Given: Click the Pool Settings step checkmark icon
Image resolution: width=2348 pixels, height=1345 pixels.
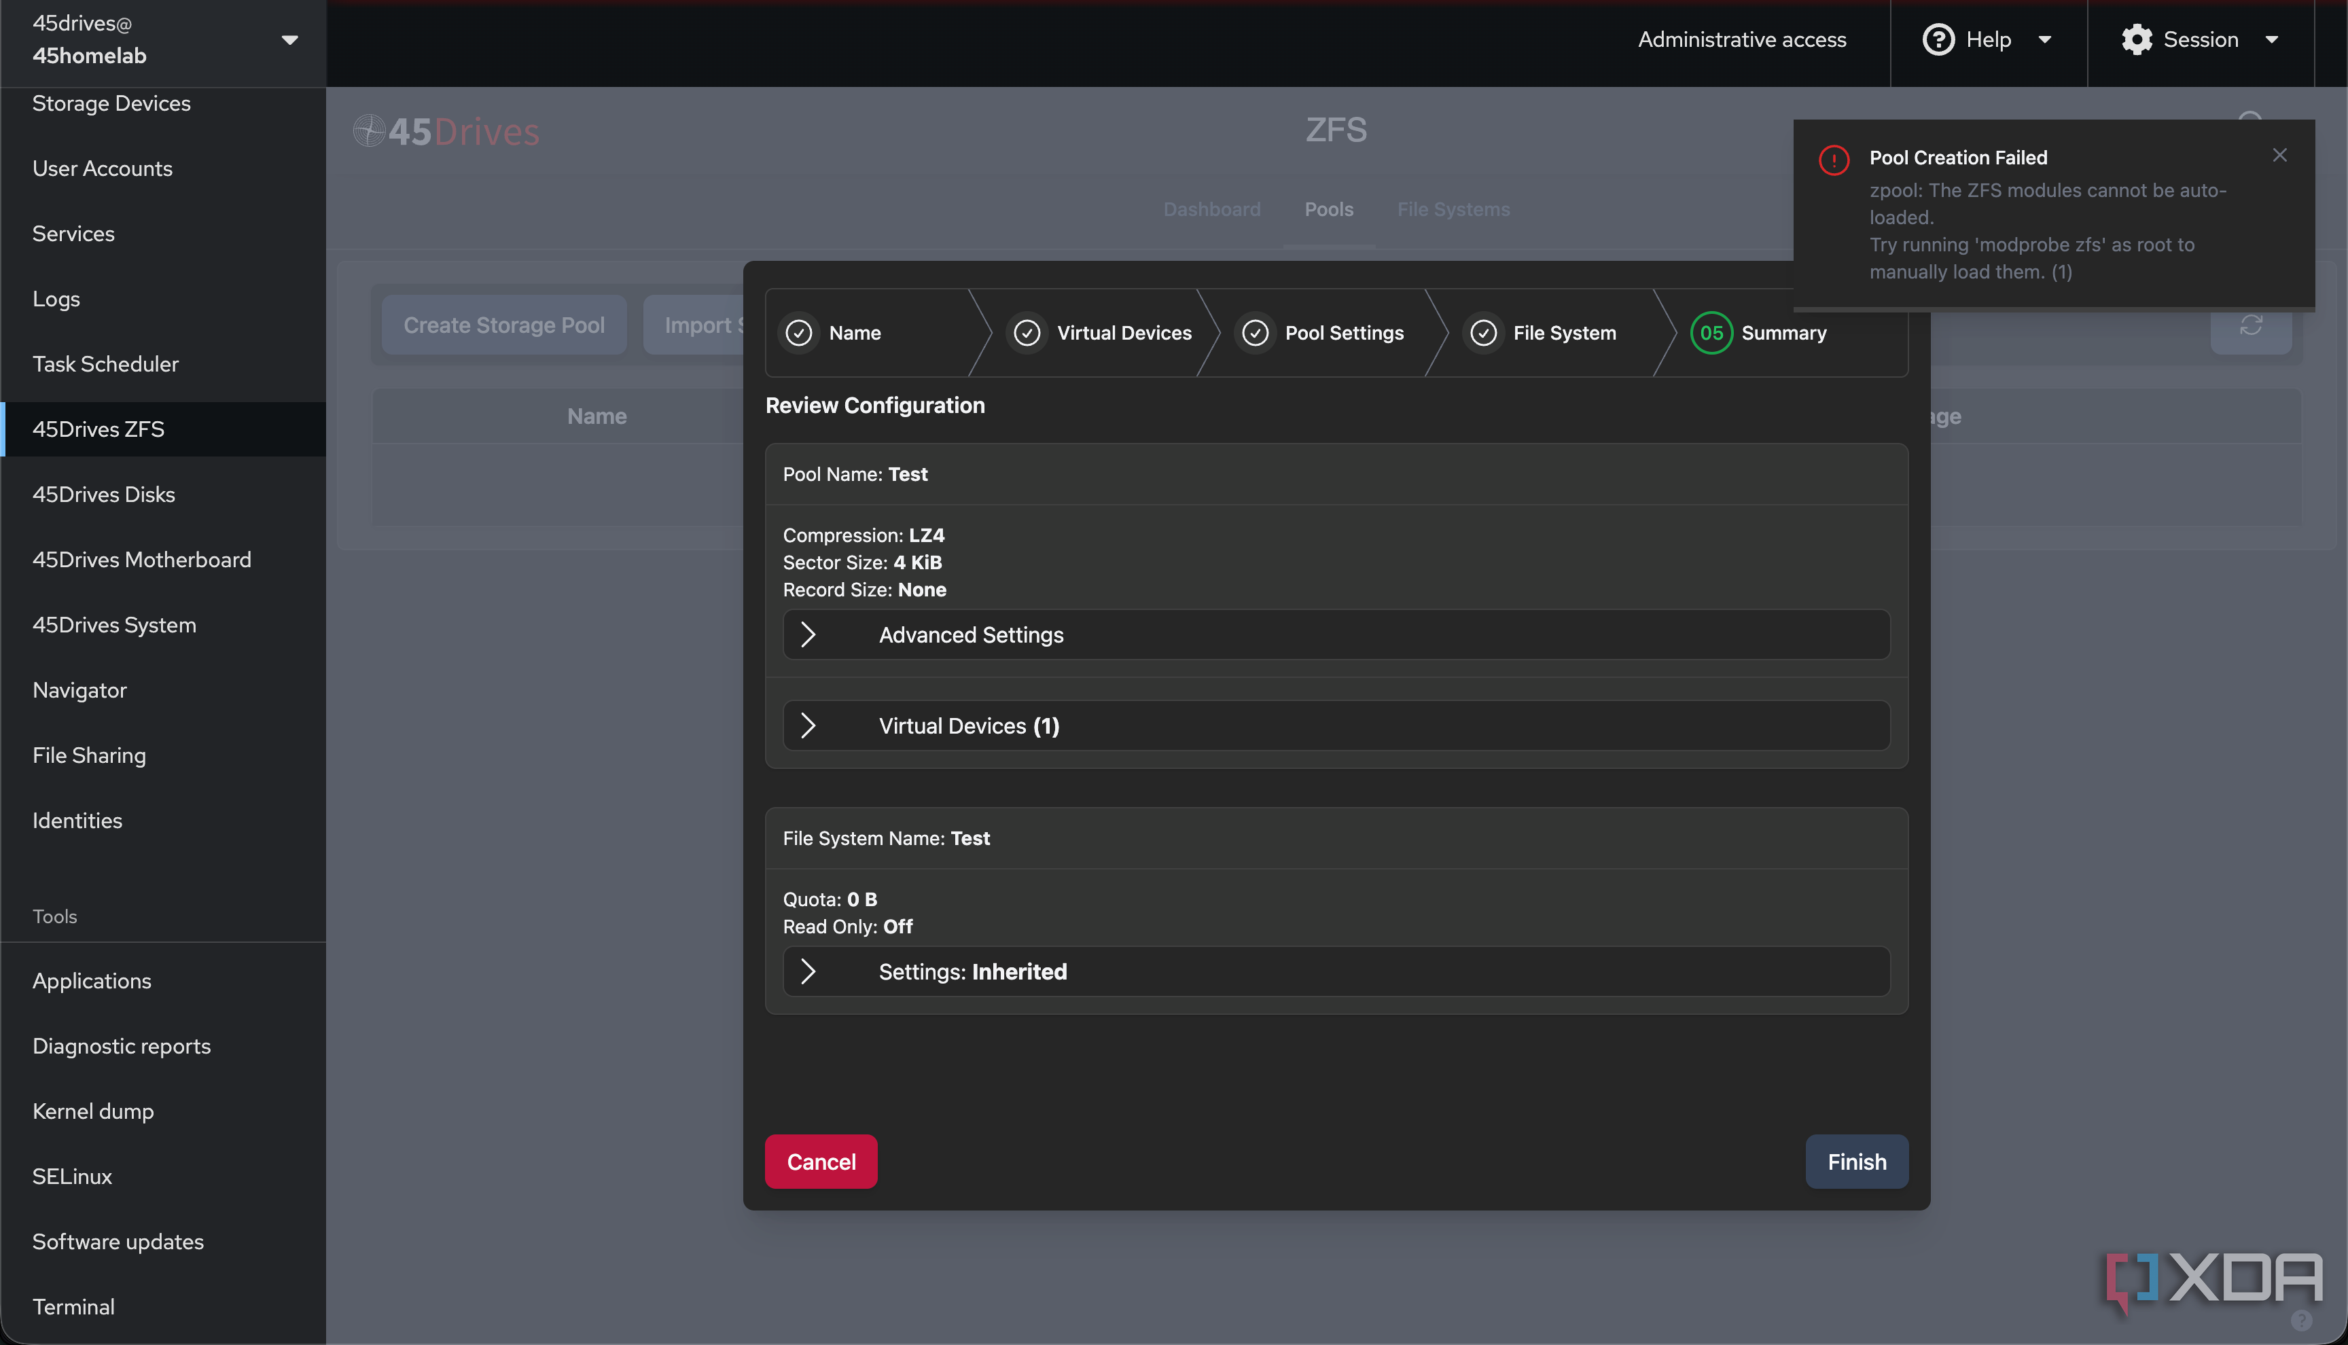Looking at the screenshot, I should 1256,333.
